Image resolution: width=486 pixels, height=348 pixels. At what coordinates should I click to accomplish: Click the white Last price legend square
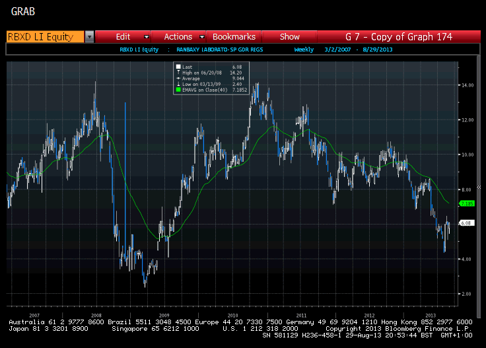178,67
